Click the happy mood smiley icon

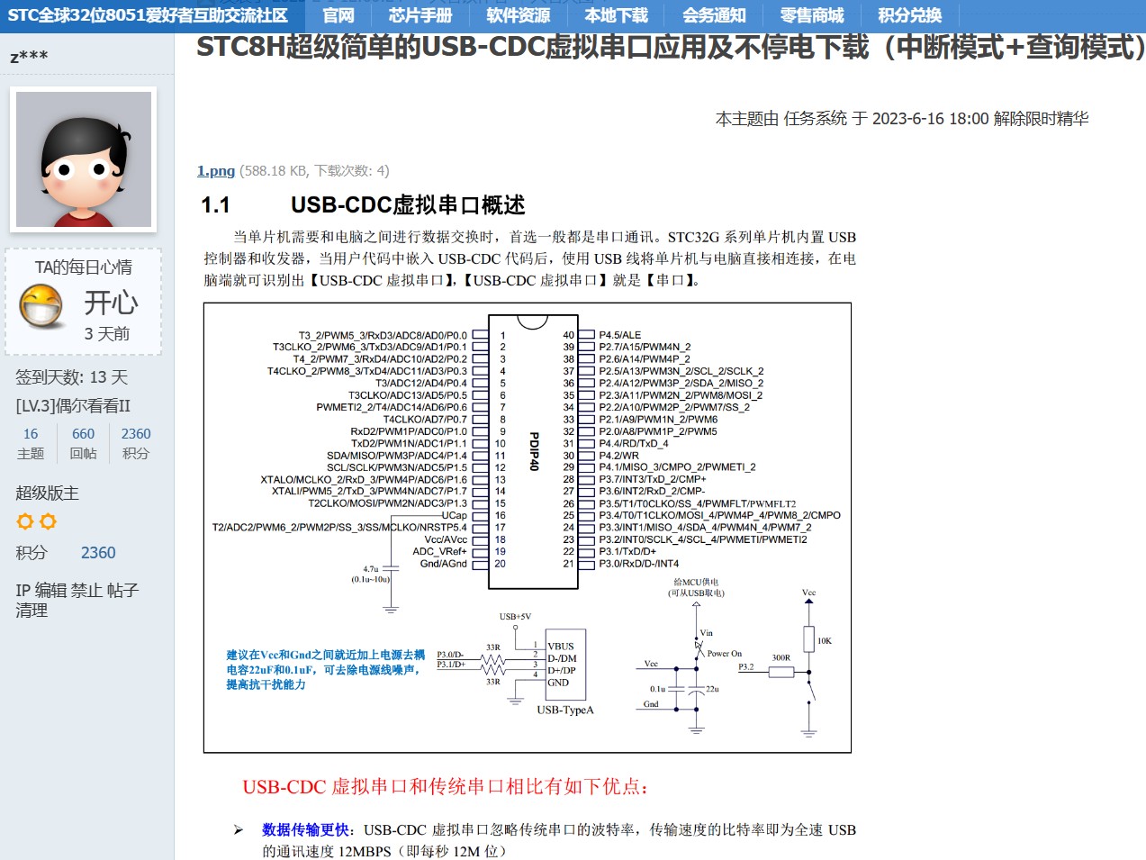[42, 306]
